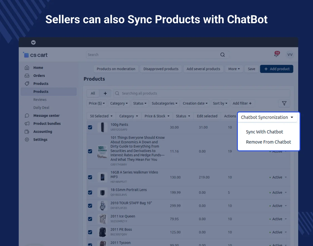Deselect the 2011 Pit Boss checkbox
Screen dimensions: 313x246
(x=90, y=232)
